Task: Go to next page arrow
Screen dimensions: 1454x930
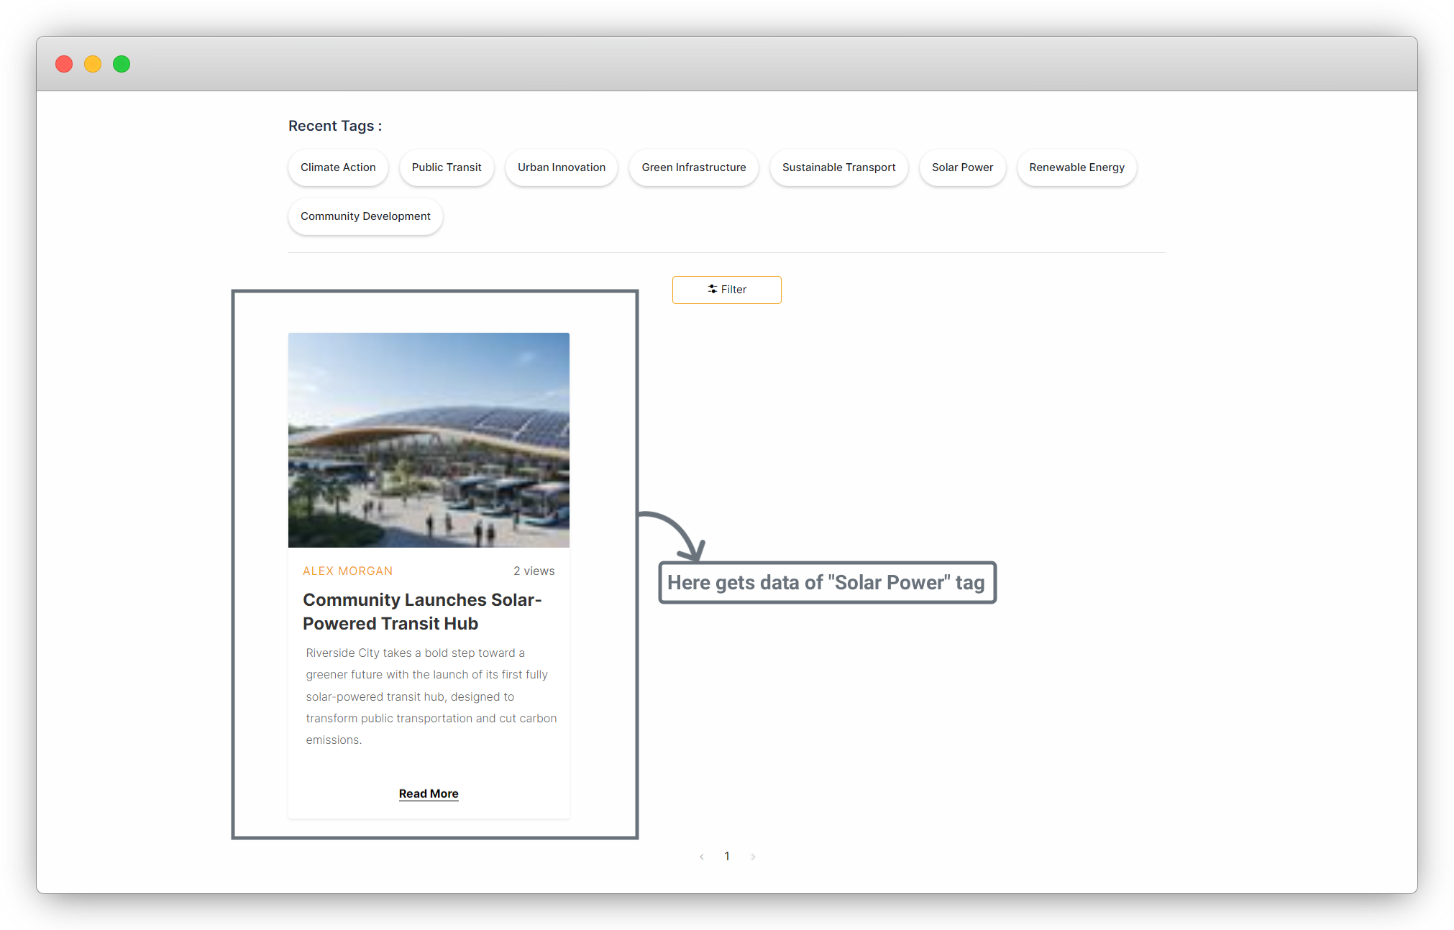Action: pyautogui.click(x=753, y=857)
